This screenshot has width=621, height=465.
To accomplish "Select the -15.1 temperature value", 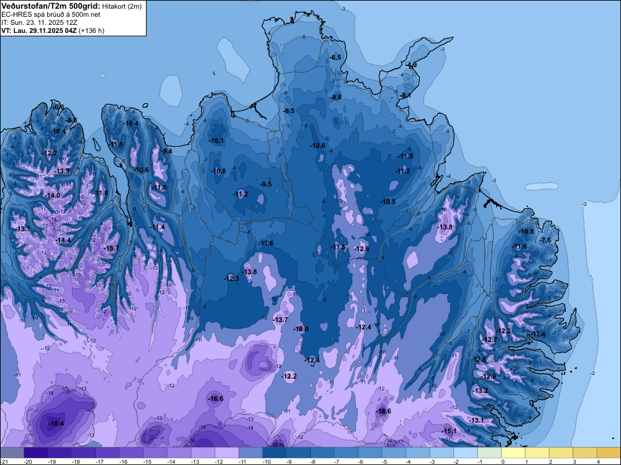I will (x=449, y=431).
